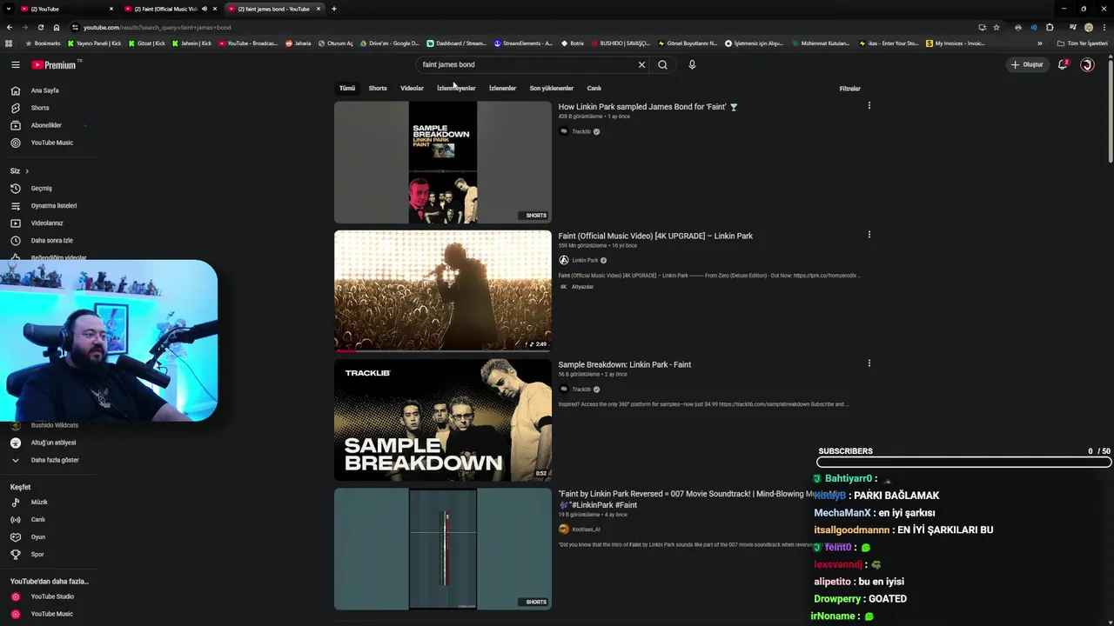Open Abonelikler subscriptions in sidebar

[x=46, y=125]
